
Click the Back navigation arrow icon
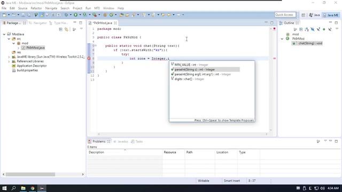click(x=169, y=15)
